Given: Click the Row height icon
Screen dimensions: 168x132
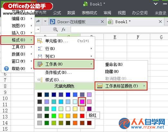Looking at the screenshot, I should (x=40, y=49).
